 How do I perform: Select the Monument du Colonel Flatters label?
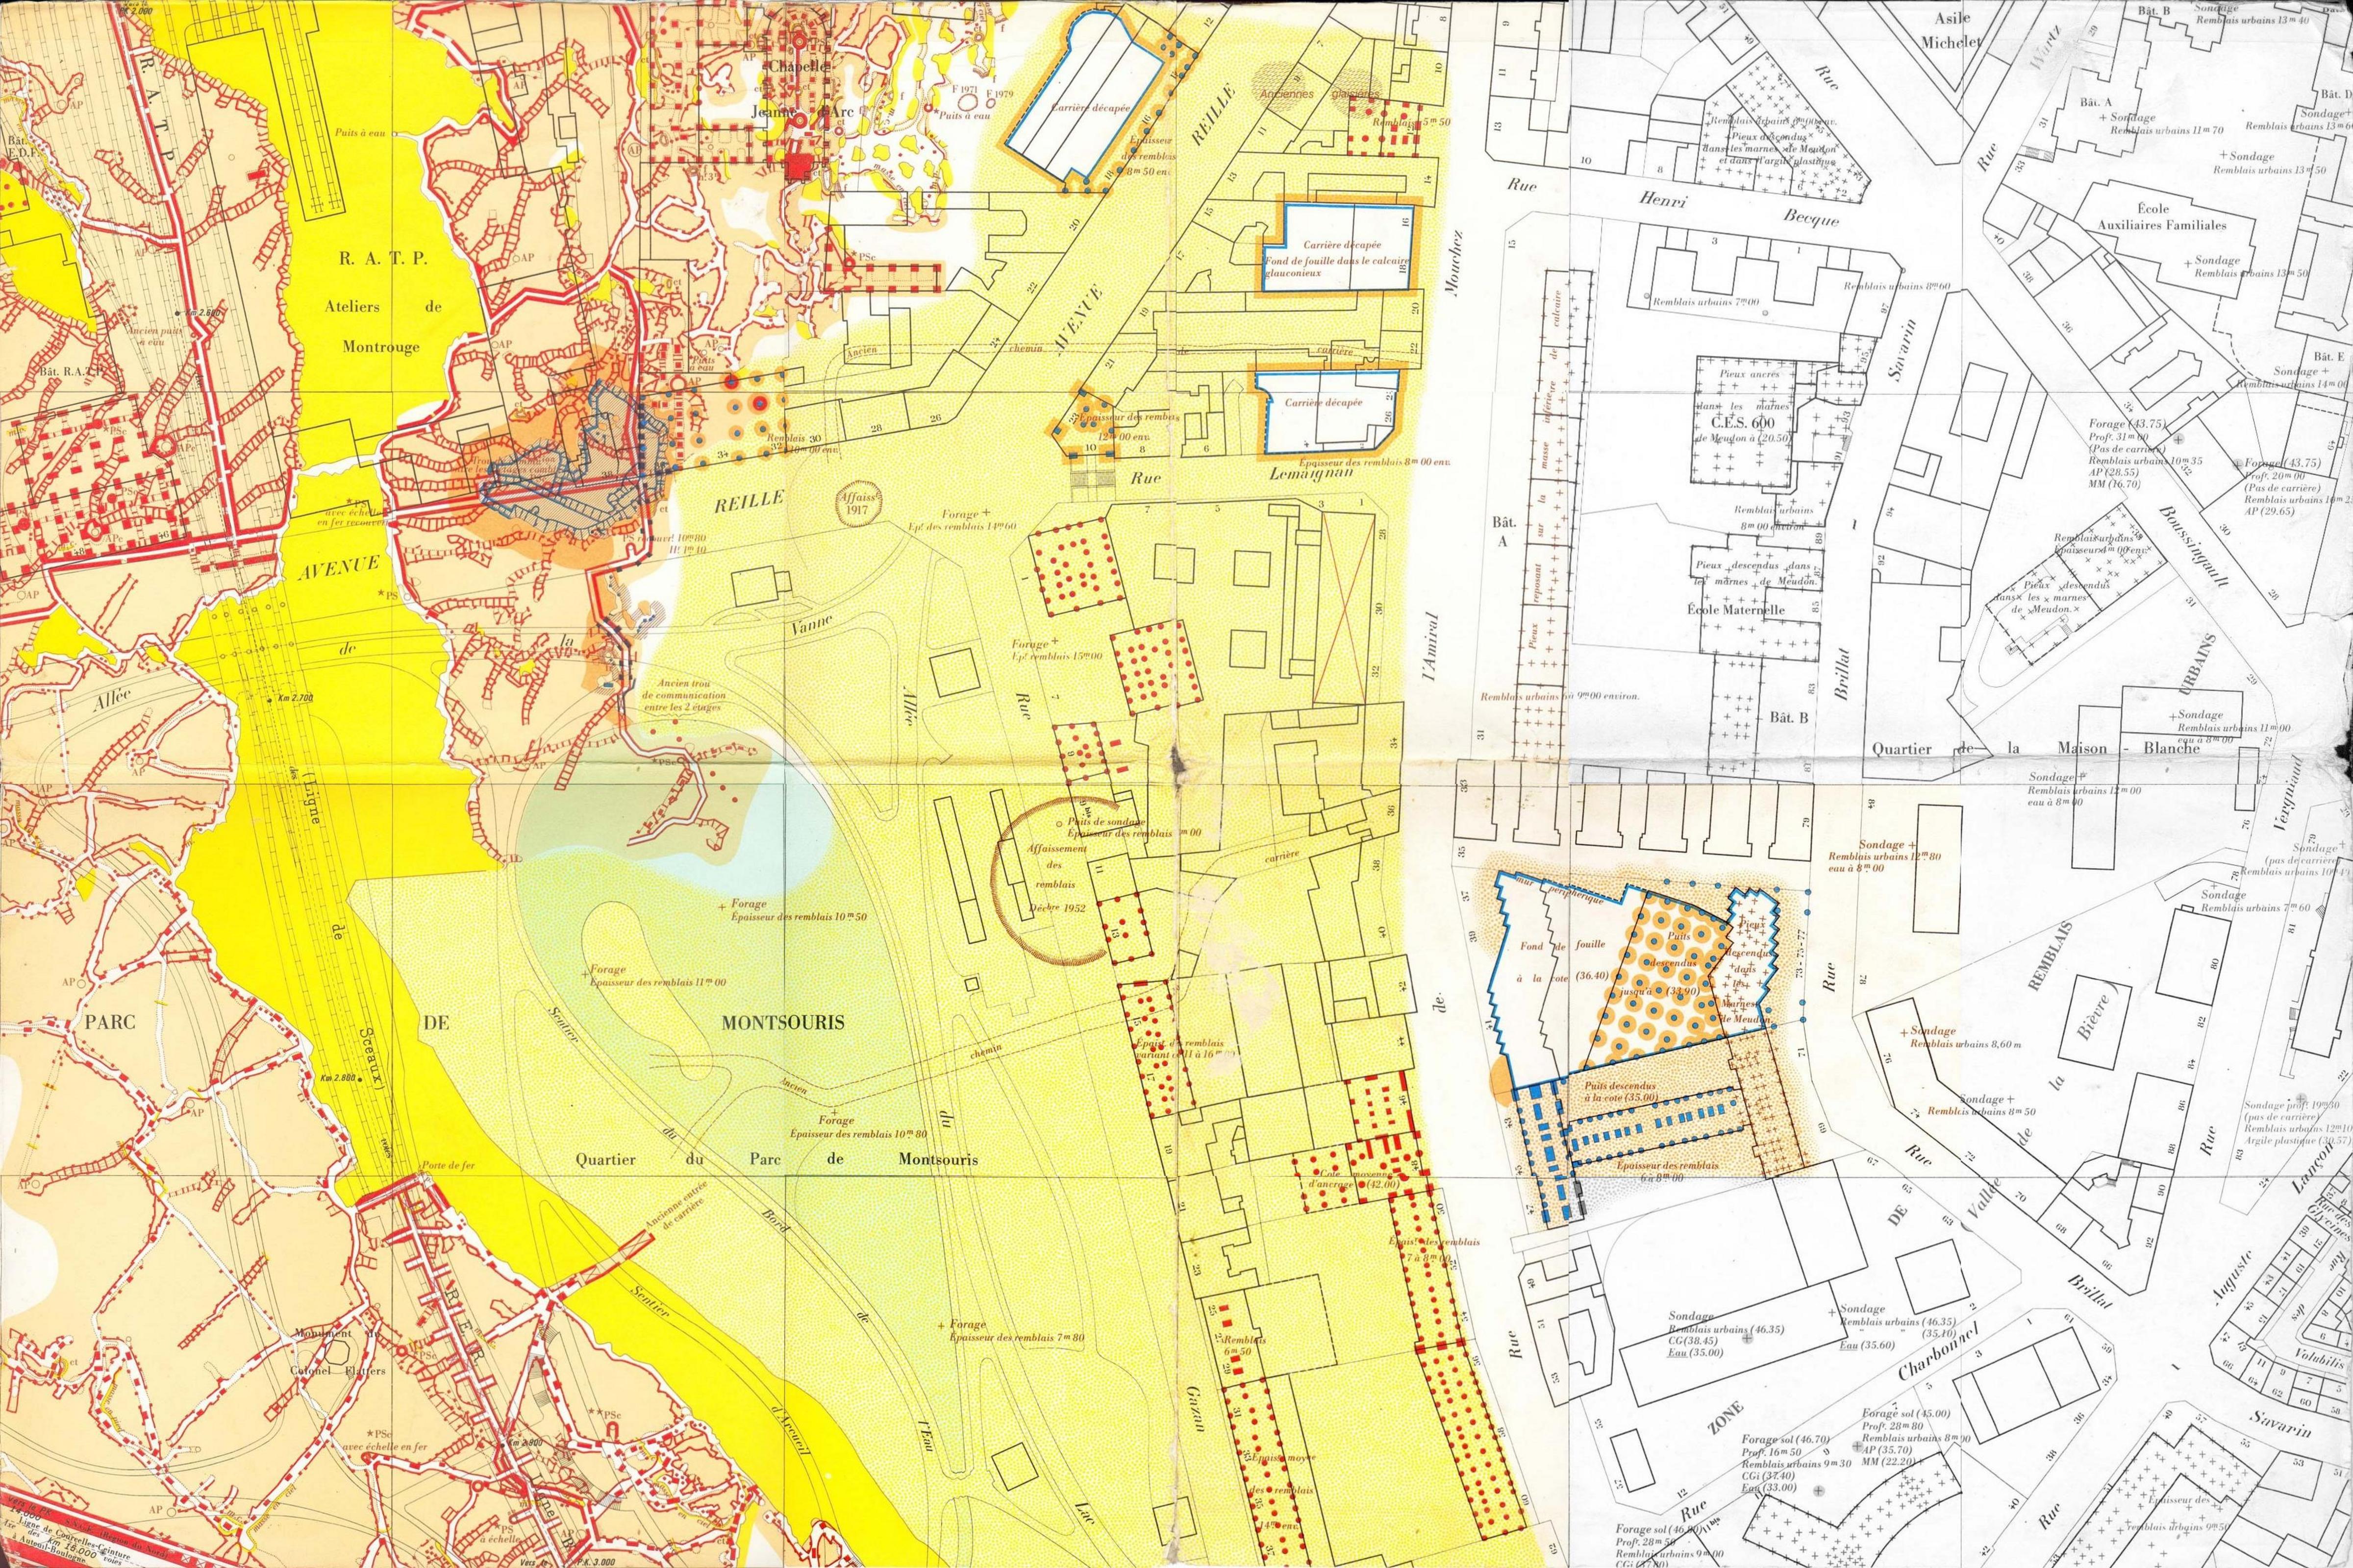pos(339,1352)
